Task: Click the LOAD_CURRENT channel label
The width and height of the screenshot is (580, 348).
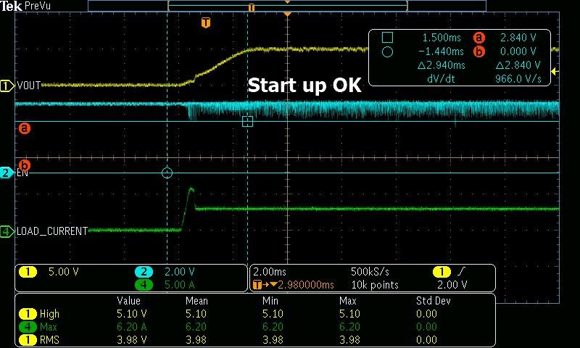Action: 52,231
